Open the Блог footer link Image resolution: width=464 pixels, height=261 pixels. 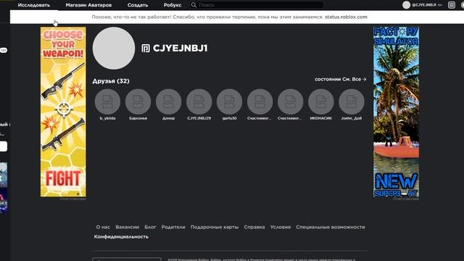pyautogui.click(x=150, y=227)
